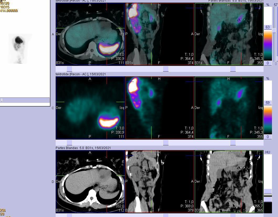Screen dimensions: 278x217
Task: Click slice slider thumb under fused axial view
Action: (x=69, y=69)
